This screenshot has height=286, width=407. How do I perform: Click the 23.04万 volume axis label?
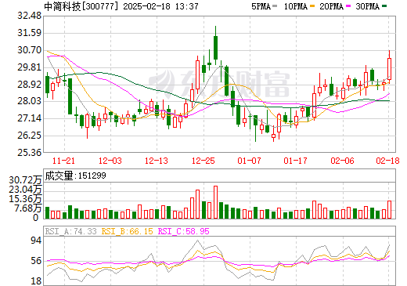point(25,190)
